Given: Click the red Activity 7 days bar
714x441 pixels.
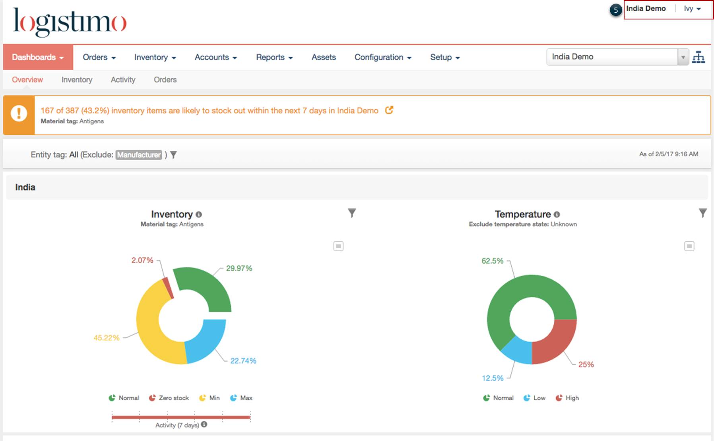Looking at the screenshot, I should (181, 417).
